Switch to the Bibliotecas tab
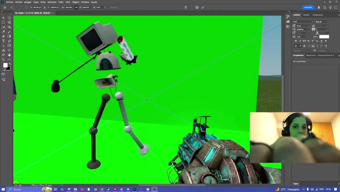The image size is (340, 192). click(x=311, y=55)
